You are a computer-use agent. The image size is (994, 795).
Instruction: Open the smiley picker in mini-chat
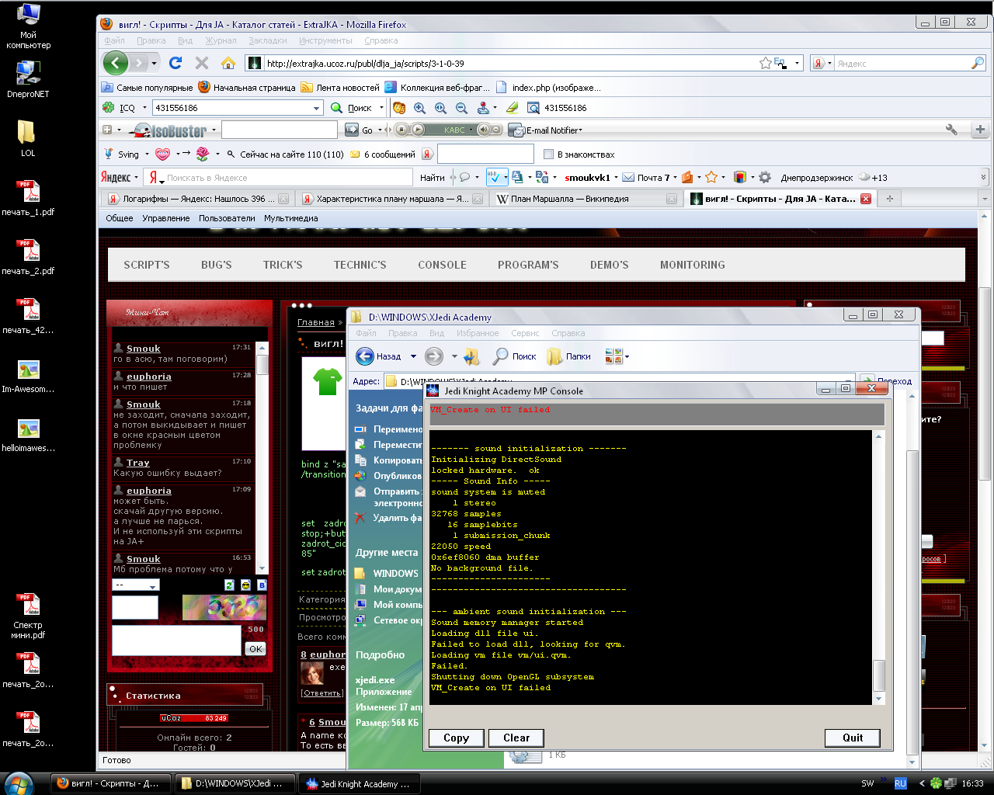245,585
